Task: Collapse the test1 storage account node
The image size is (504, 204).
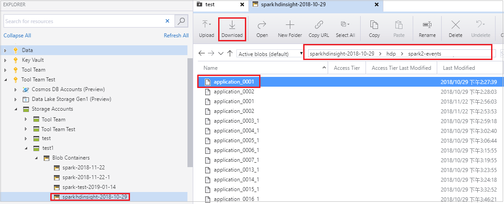Action: pyautogui.click(x=26, y=148)
